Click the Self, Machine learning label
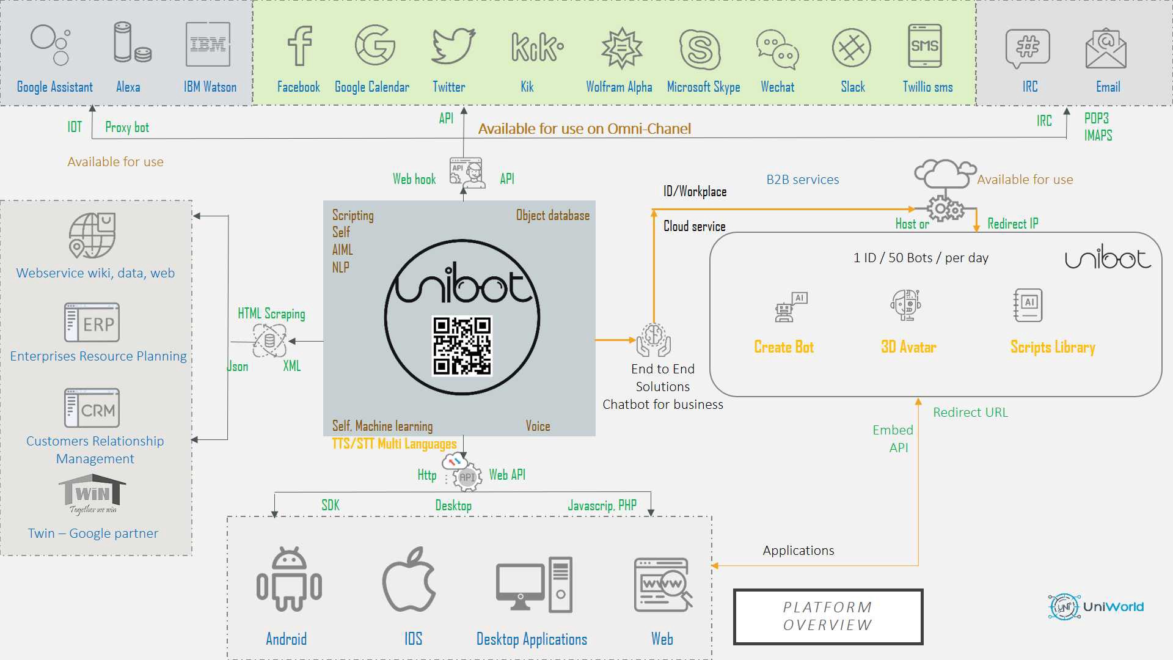1173x660 pixels. coord(382,426)
